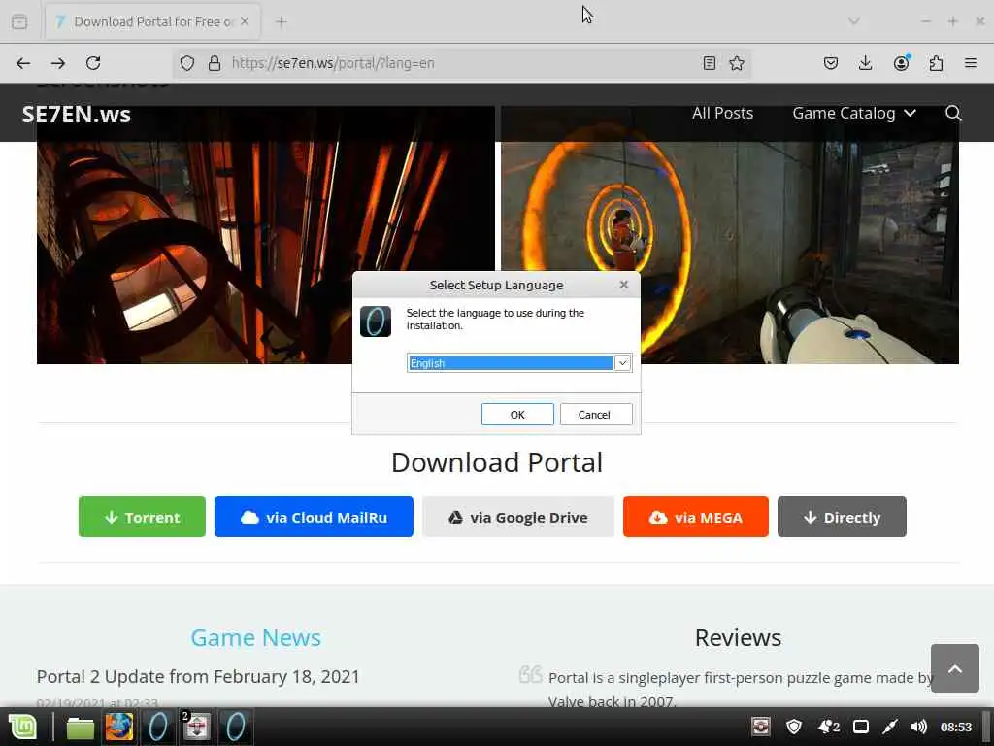Click Cancel in Select Setup Language dialog
Image resolution: width=994 pixels, height=746 pixels.
(596, 414)
